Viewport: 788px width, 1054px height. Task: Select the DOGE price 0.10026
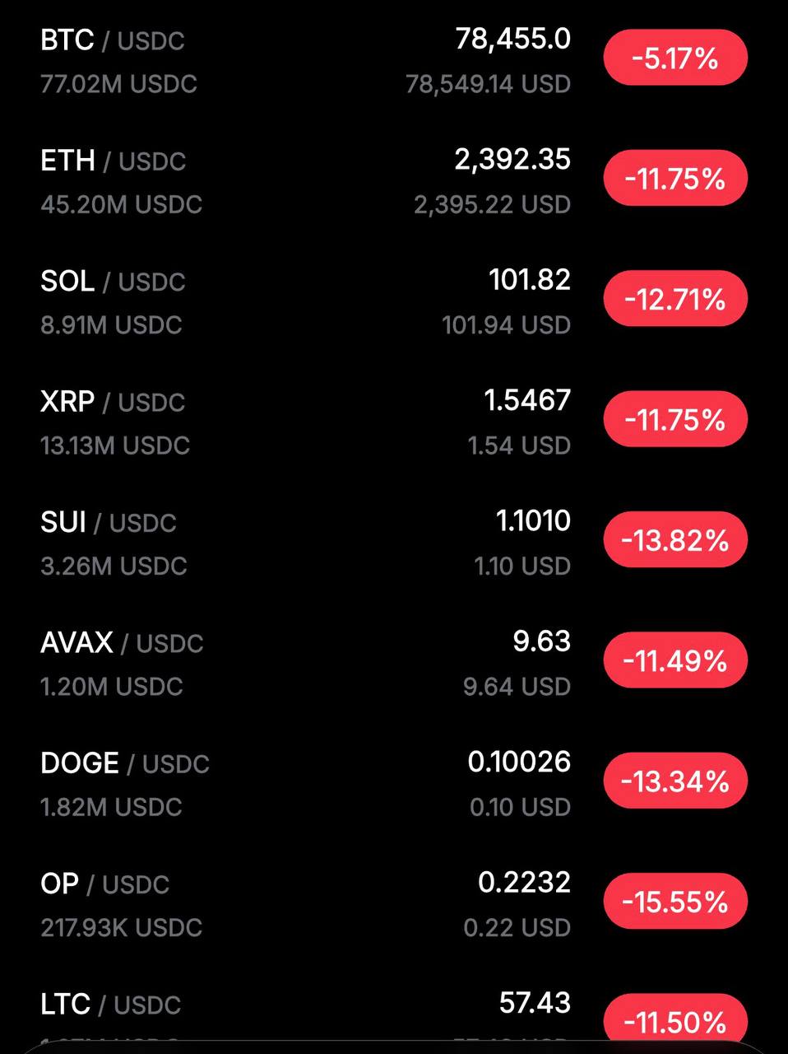point(518,762)
